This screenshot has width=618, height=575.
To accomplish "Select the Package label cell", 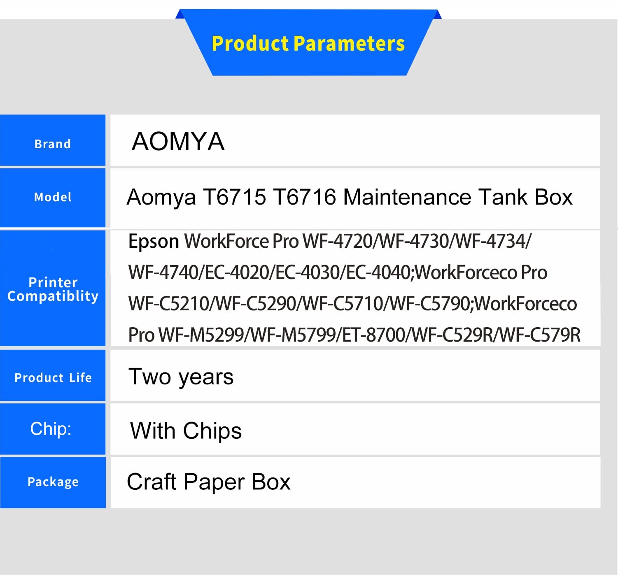I will (x=53, y=482).
